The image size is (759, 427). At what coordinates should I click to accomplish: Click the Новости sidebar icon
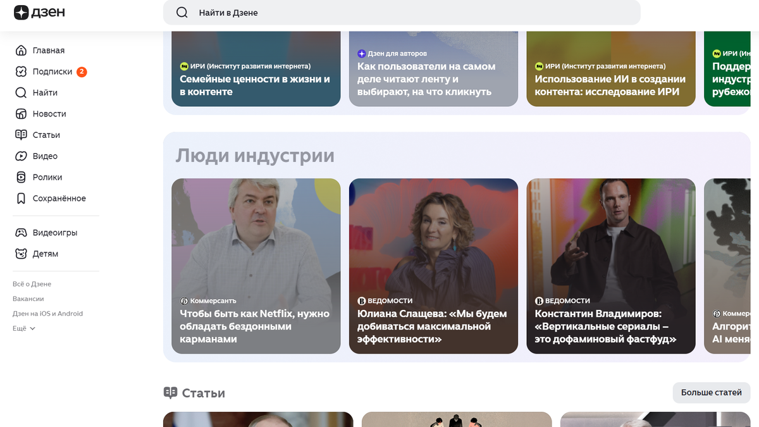tap(21, 114)
